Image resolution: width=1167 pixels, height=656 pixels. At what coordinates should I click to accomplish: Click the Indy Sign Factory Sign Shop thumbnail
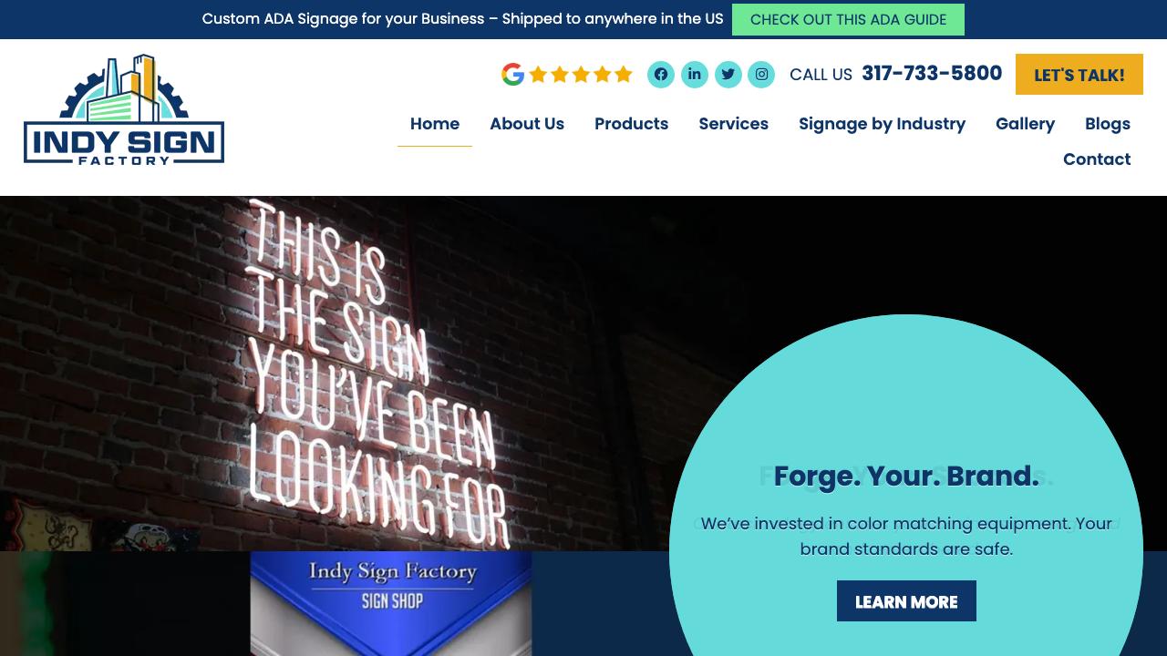[x=391, y=603]
